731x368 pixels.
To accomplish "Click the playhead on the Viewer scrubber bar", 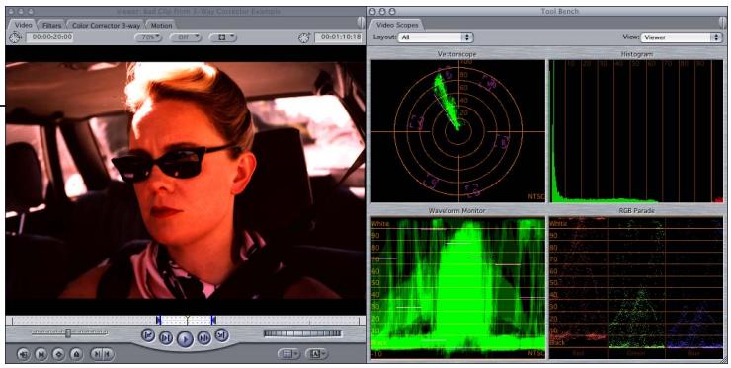I will pyautogui.click(x=187, y=320).
